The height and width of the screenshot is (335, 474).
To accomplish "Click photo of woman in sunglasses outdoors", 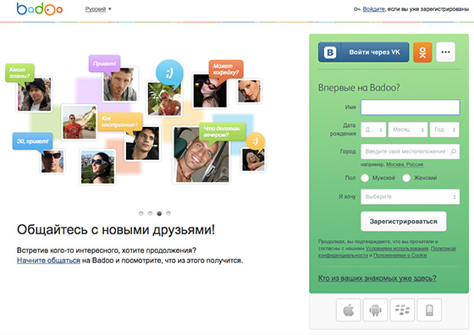I will point(97,167).
